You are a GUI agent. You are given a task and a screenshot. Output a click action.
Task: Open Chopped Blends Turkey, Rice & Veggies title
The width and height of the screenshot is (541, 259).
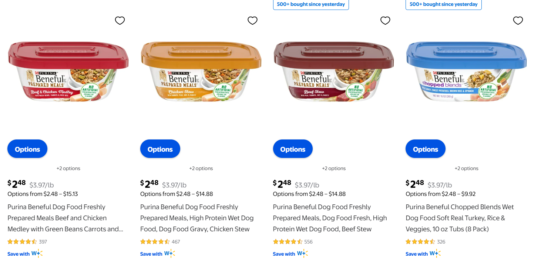click(460, 218)
